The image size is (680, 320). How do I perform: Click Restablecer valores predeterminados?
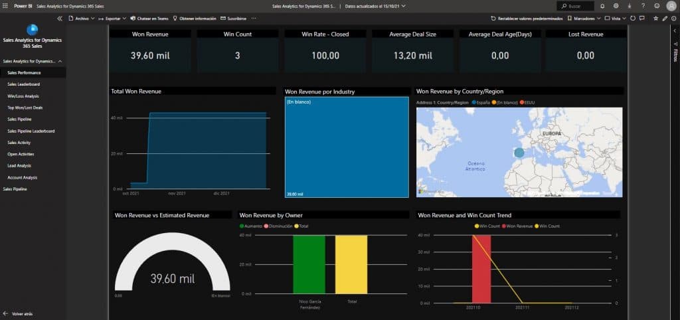[527, 19]
